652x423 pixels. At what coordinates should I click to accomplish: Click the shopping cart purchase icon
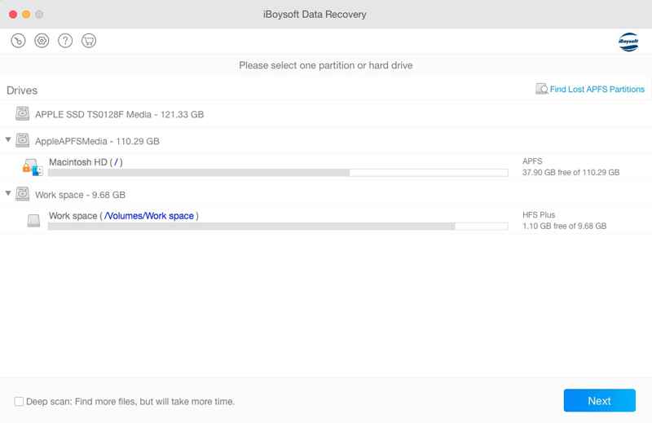tap(89, 41)
